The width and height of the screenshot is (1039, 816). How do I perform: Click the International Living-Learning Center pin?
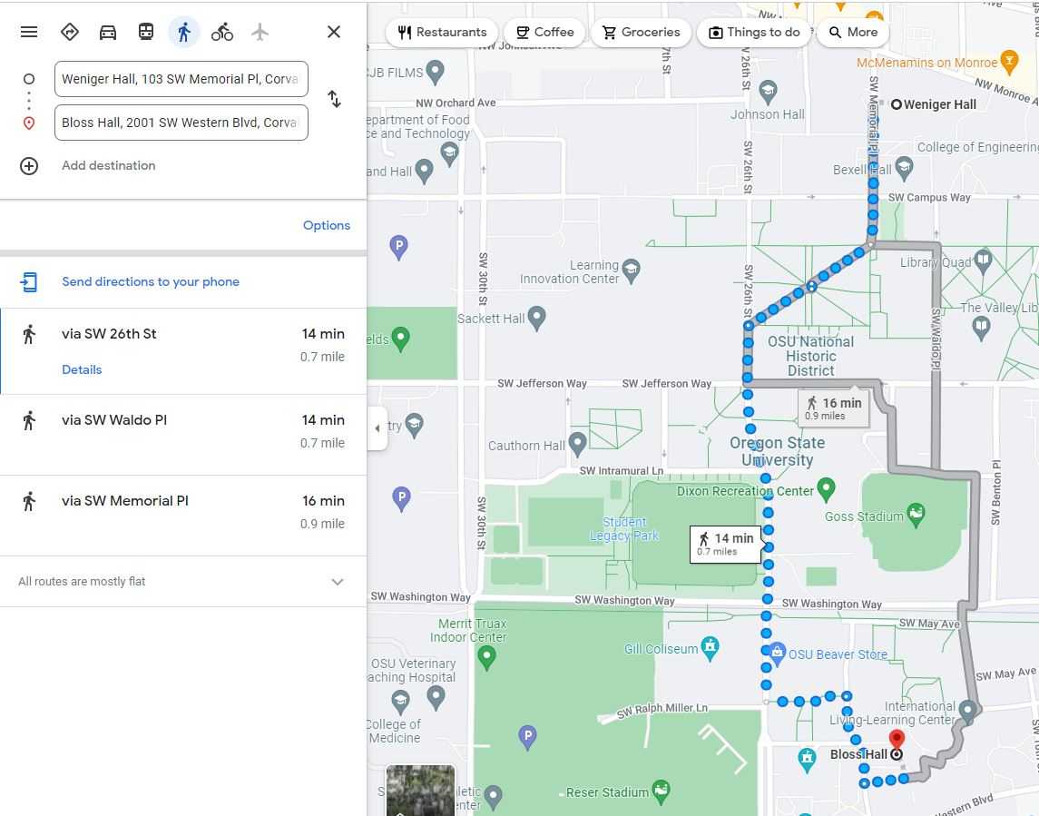[x=967, y=712]
